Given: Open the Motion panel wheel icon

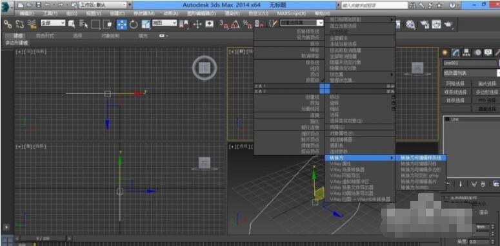Looking at the screenshot, I should pyautogui.click(x=477, y=53).
